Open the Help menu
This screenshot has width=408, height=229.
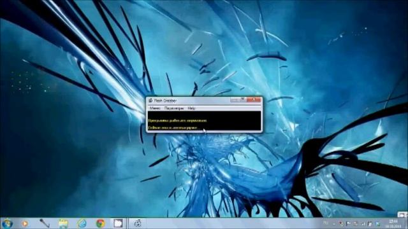(x=191, y=108)
